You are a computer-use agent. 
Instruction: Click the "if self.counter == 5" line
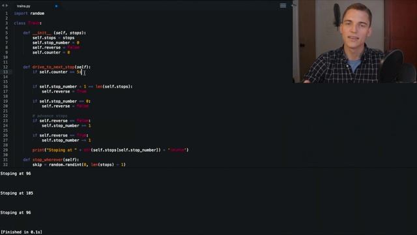[x=57, y=72]
